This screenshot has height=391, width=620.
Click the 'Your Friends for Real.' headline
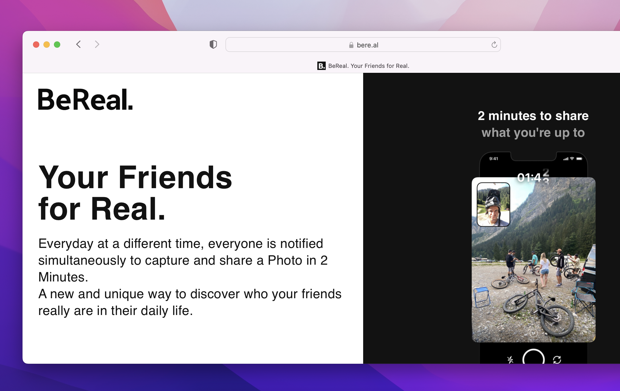click(135, 193)
